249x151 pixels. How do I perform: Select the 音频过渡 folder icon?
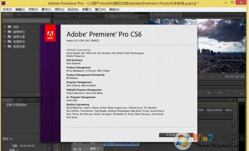coord(10,37)
